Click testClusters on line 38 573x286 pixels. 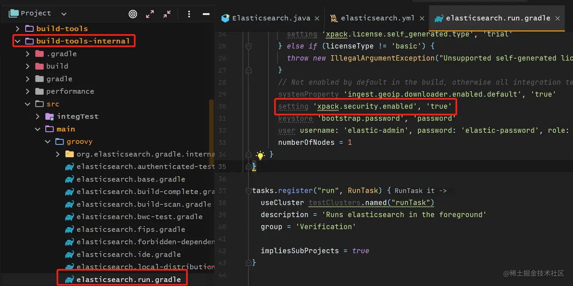[334, 203]
